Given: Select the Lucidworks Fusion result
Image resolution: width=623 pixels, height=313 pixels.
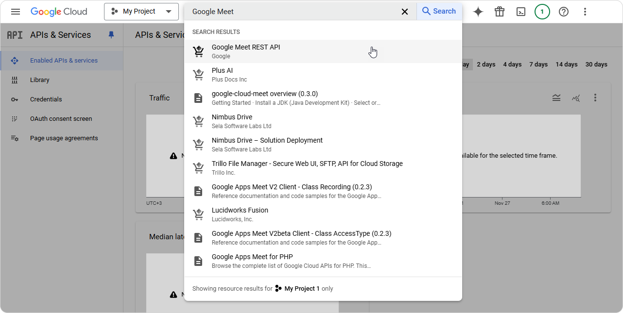Looking at the screenshot, I should point(323,214).
